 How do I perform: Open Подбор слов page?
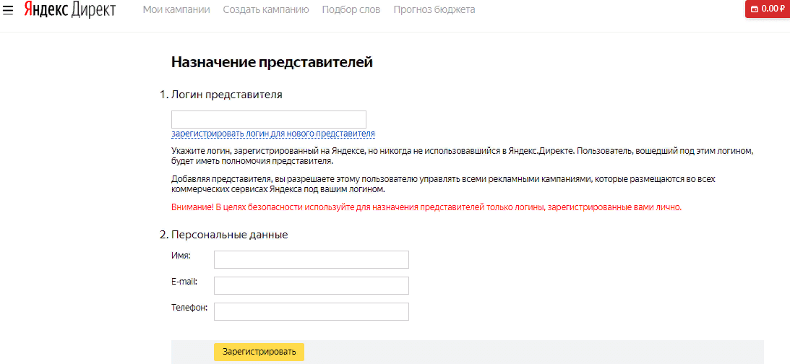click(x=351, y=10)
